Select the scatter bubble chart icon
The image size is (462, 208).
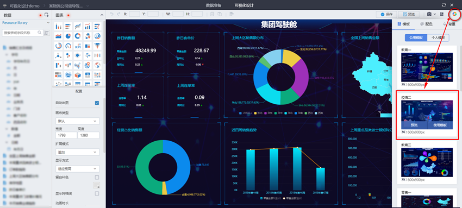click(68, 55)
